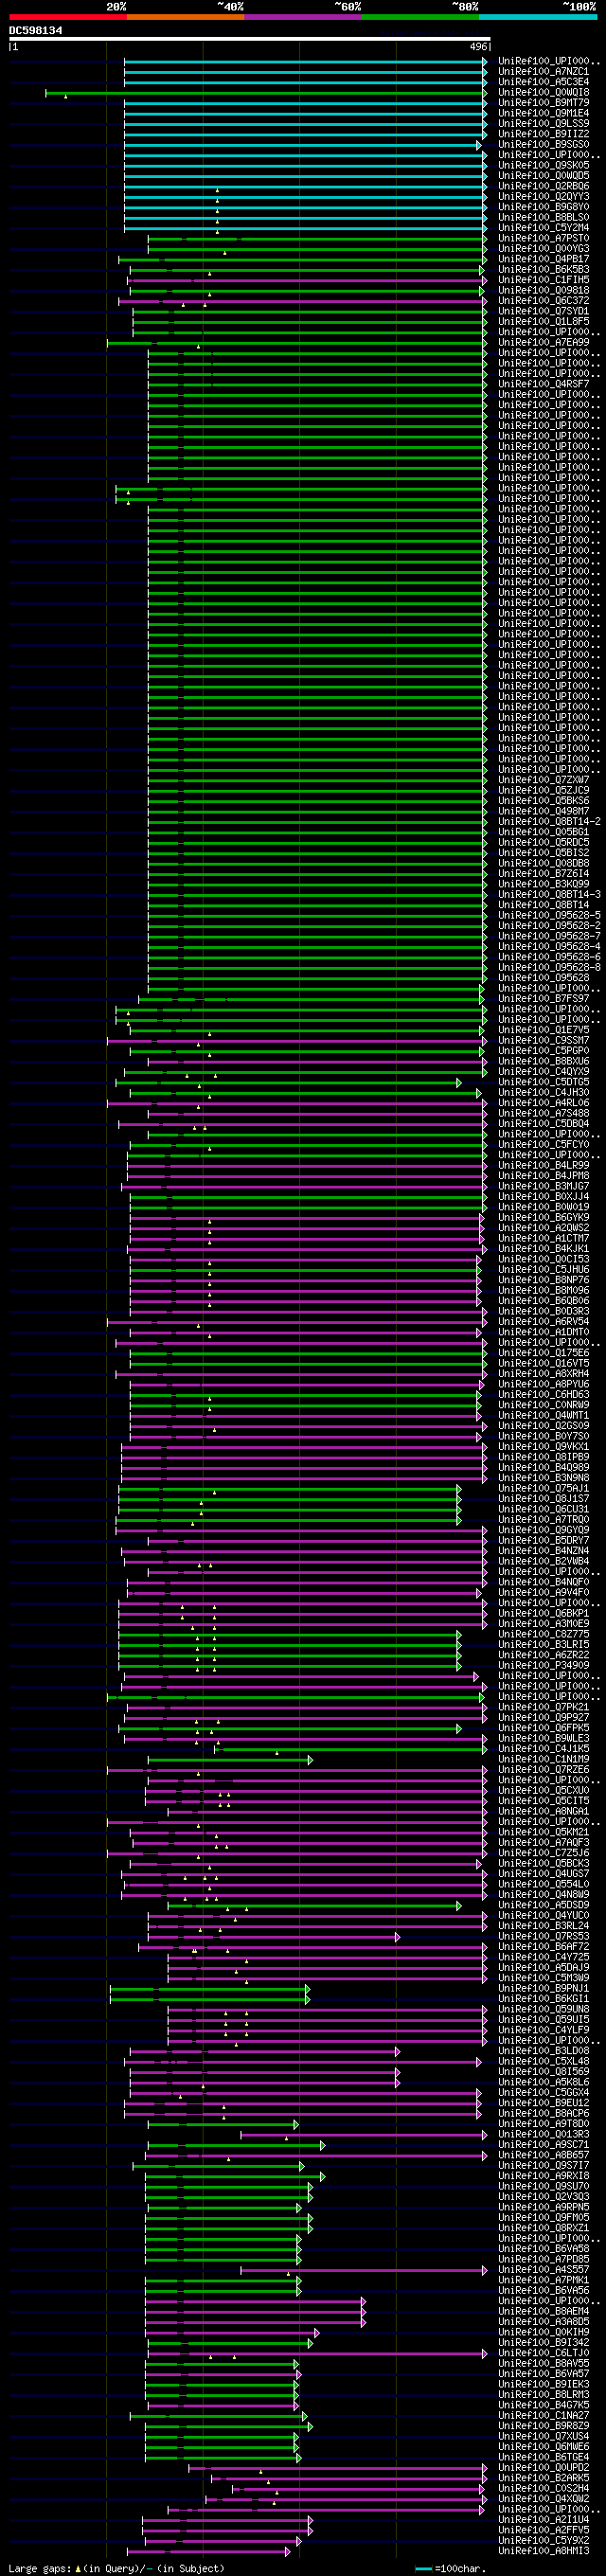
Task: Select the UniRef100_Q1L8F5 label
Action: 544,321
